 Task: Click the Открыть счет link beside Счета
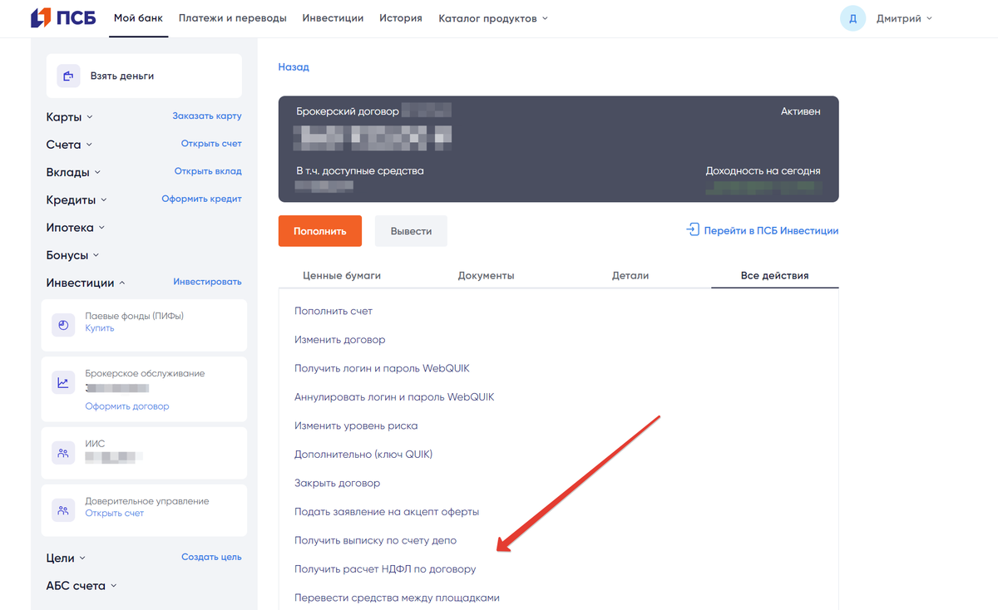211,144
